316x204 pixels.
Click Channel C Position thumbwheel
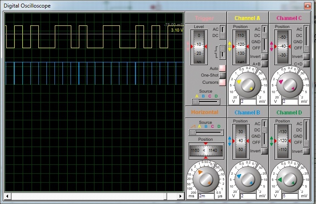pyautogui.click(x=283, y=47)
